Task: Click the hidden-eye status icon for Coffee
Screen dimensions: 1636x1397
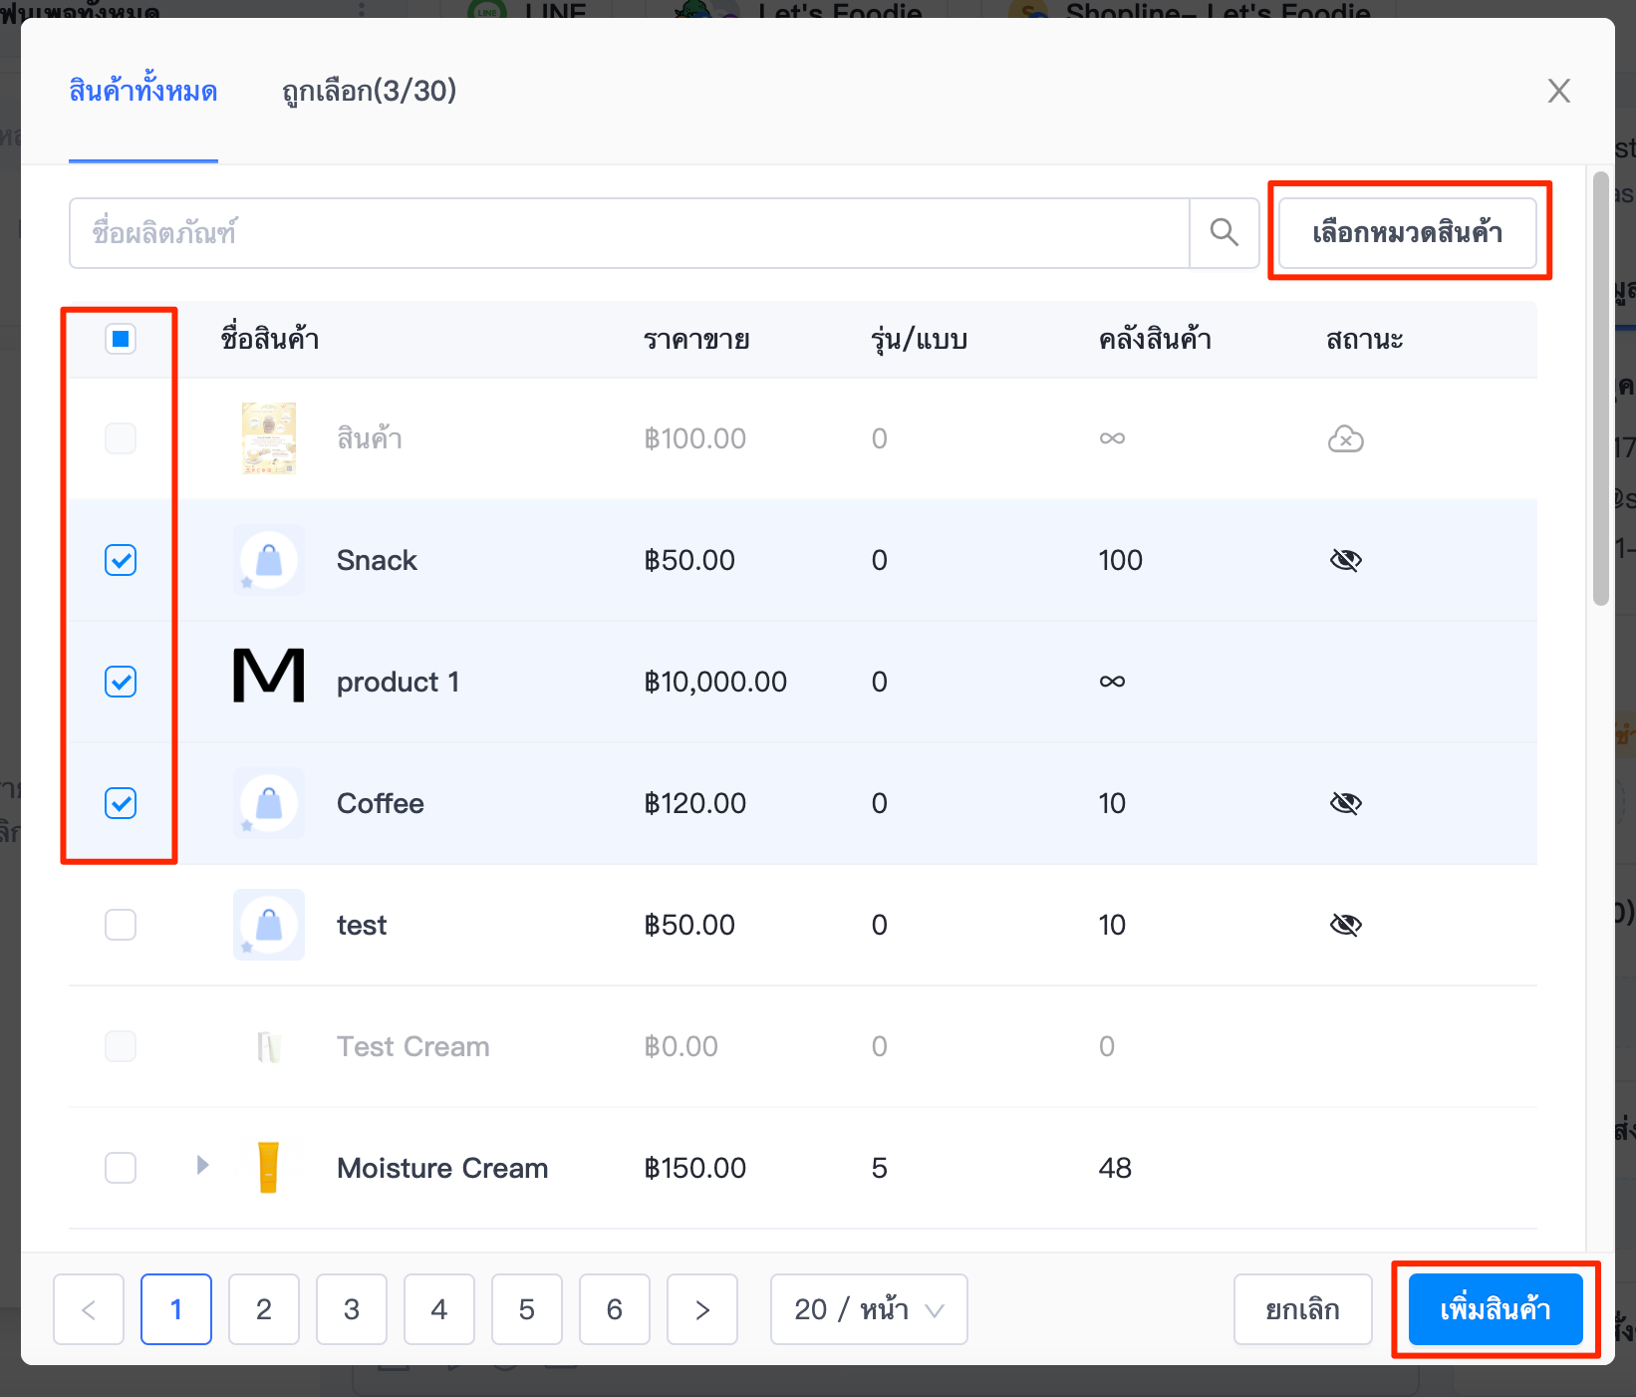Action: coord(1346,803)
